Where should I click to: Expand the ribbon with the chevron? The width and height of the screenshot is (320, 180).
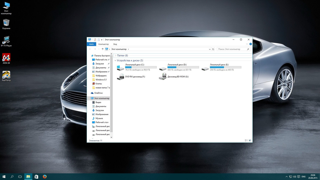[x=247, y=44]
